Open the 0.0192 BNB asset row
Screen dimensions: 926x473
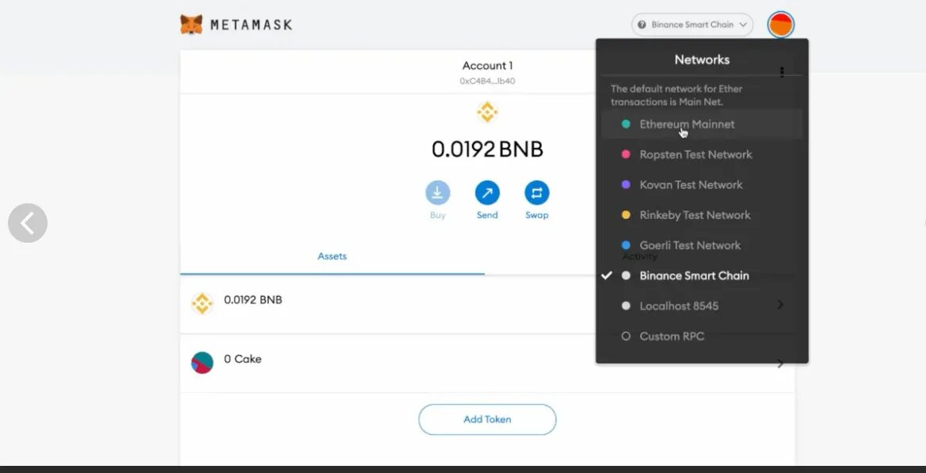point(487,305)
